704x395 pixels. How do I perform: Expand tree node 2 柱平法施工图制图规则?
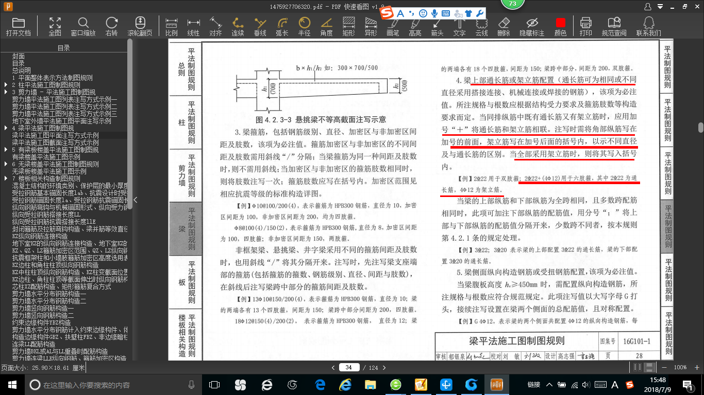point(6,85)
